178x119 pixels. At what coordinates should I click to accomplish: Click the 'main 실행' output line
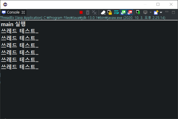[13, 24]
